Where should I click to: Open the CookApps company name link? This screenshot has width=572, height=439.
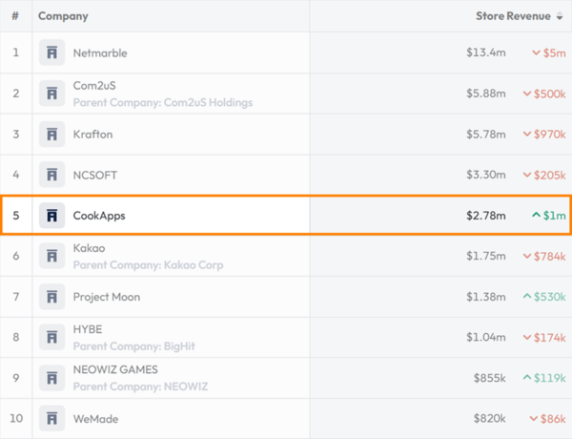(99, 216)
